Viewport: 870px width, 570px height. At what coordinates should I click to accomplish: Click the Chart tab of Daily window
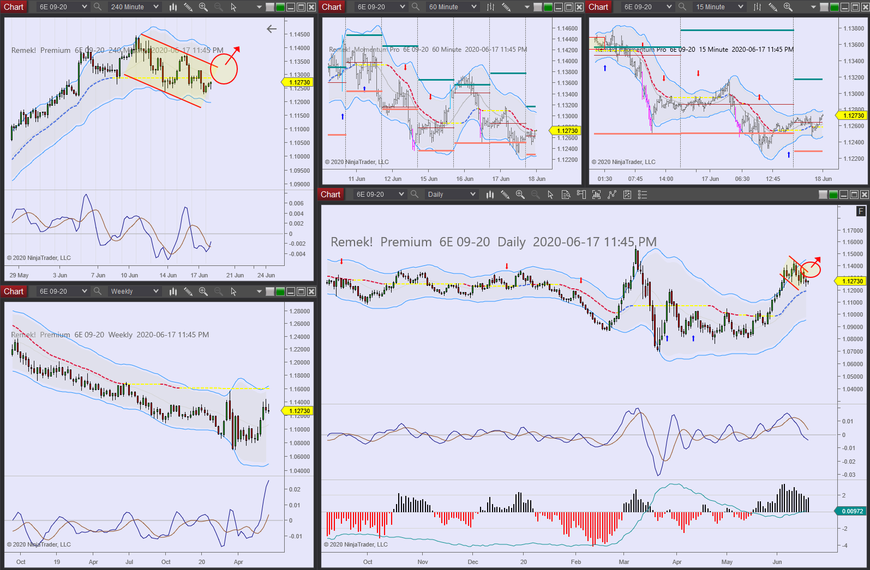331,195
